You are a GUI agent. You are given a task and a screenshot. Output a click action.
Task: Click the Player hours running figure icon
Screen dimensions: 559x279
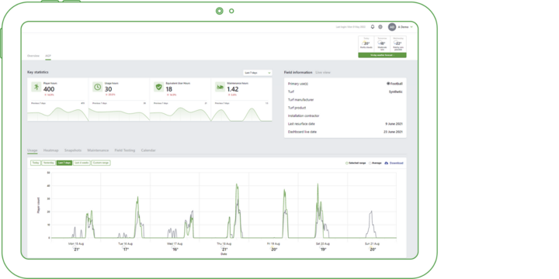tap(36, 87)
